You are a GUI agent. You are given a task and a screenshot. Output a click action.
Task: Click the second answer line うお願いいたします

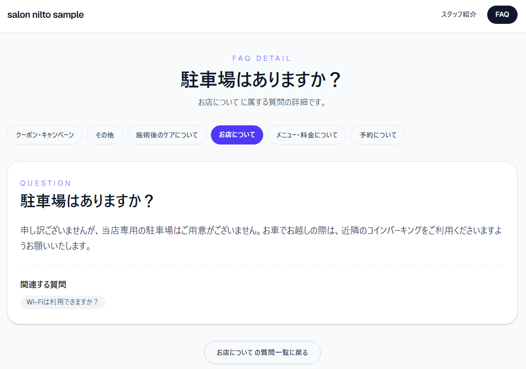[x=56, y=246]
